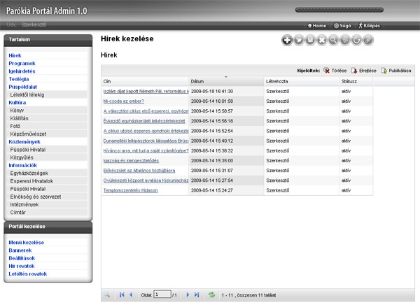The height and width of the screenshot is (305, 420).
Task: Publish selected items with Publikálása
Action: point(396,71)
